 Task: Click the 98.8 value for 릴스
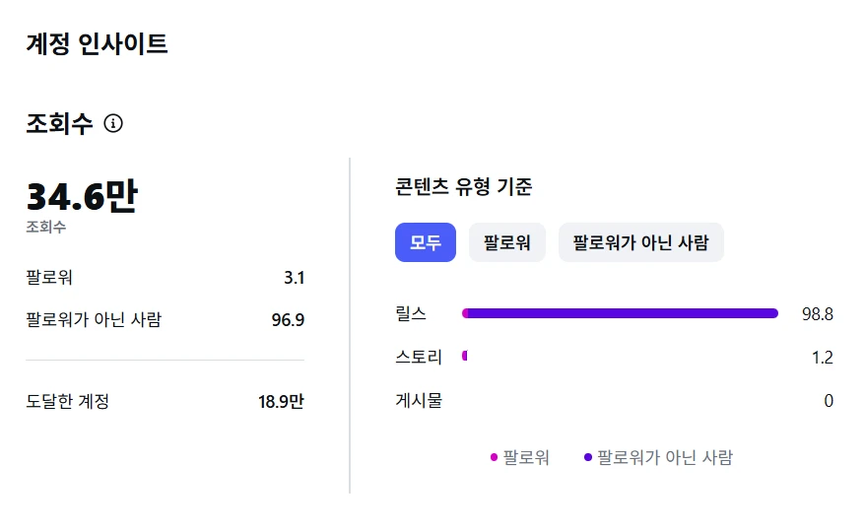(x=818, y=314)
